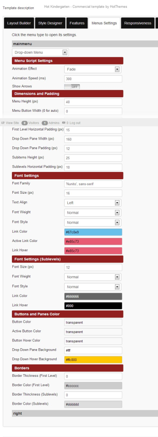Switch to the Style Designer tab

[x=50, y=23]
